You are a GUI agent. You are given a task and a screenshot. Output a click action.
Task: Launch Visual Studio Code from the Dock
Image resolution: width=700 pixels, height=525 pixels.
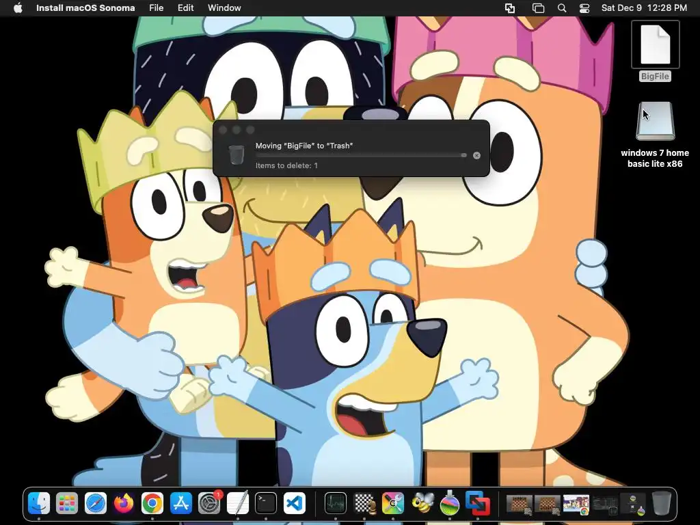294,503
